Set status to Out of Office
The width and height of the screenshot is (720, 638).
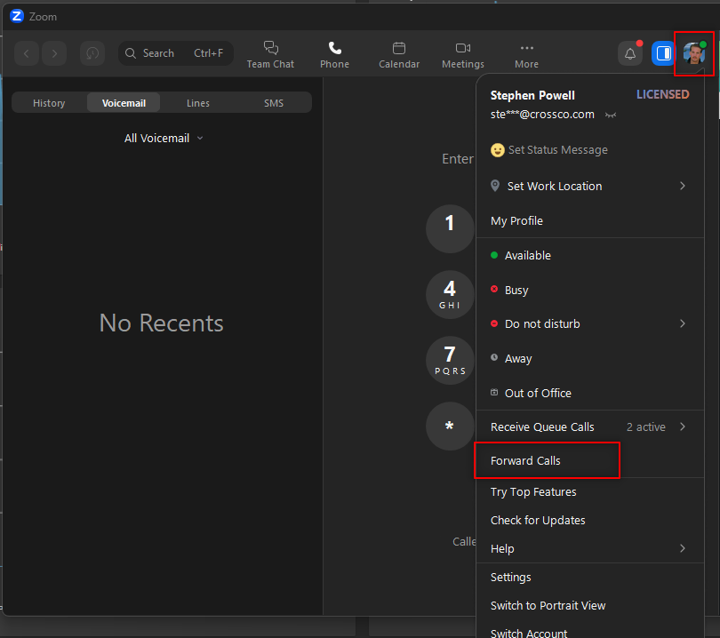click(590, 393)
